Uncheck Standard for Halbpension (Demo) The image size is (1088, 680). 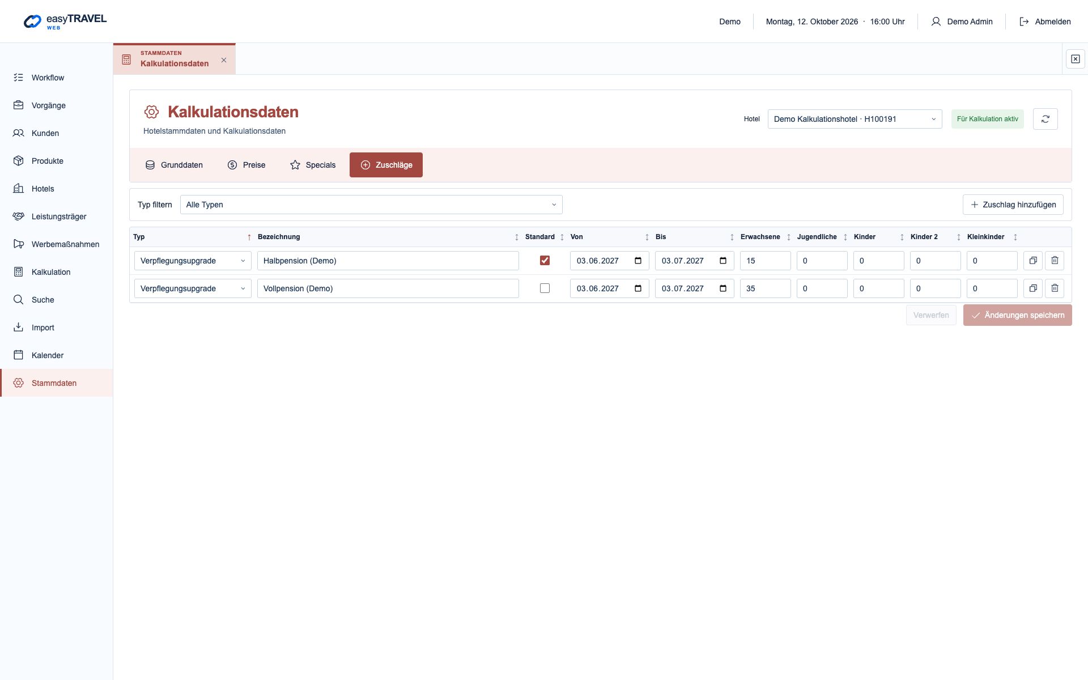click(545, 261)
